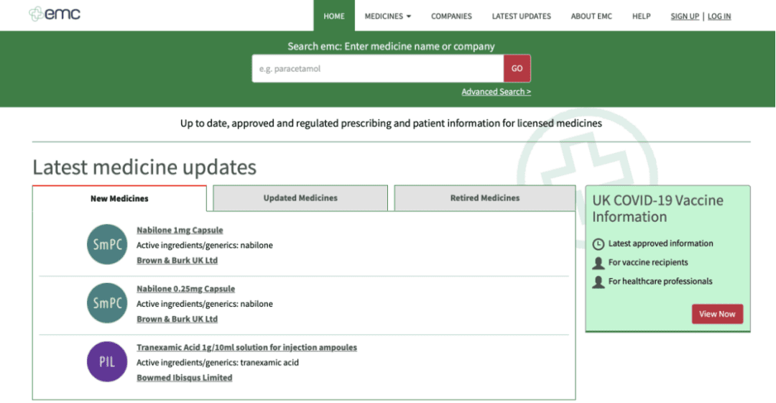The image size is (776, 403).
Task: Open the Log In link
Action: point(719,17)
